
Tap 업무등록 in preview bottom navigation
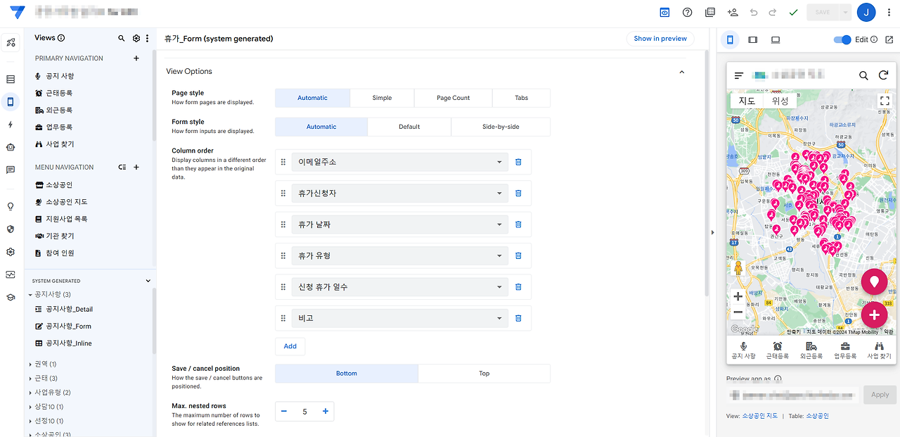coord(845,350)
